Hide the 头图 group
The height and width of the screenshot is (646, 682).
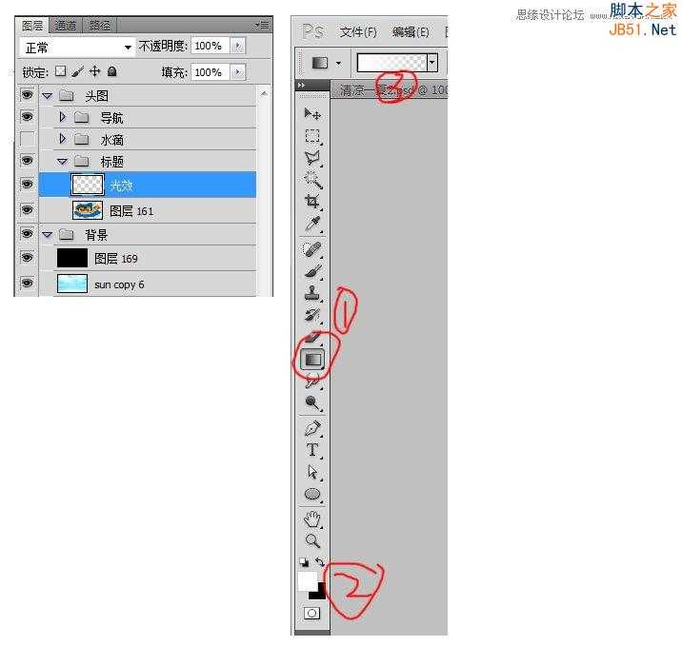click(x=27, y=95)
